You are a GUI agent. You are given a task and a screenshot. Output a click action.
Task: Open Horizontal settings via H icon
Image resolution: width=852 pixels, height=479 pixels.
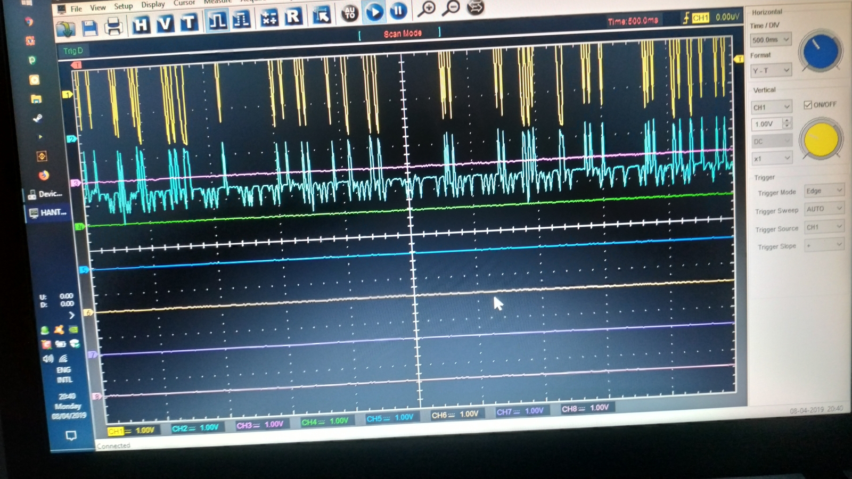click(x=141, y=24)
